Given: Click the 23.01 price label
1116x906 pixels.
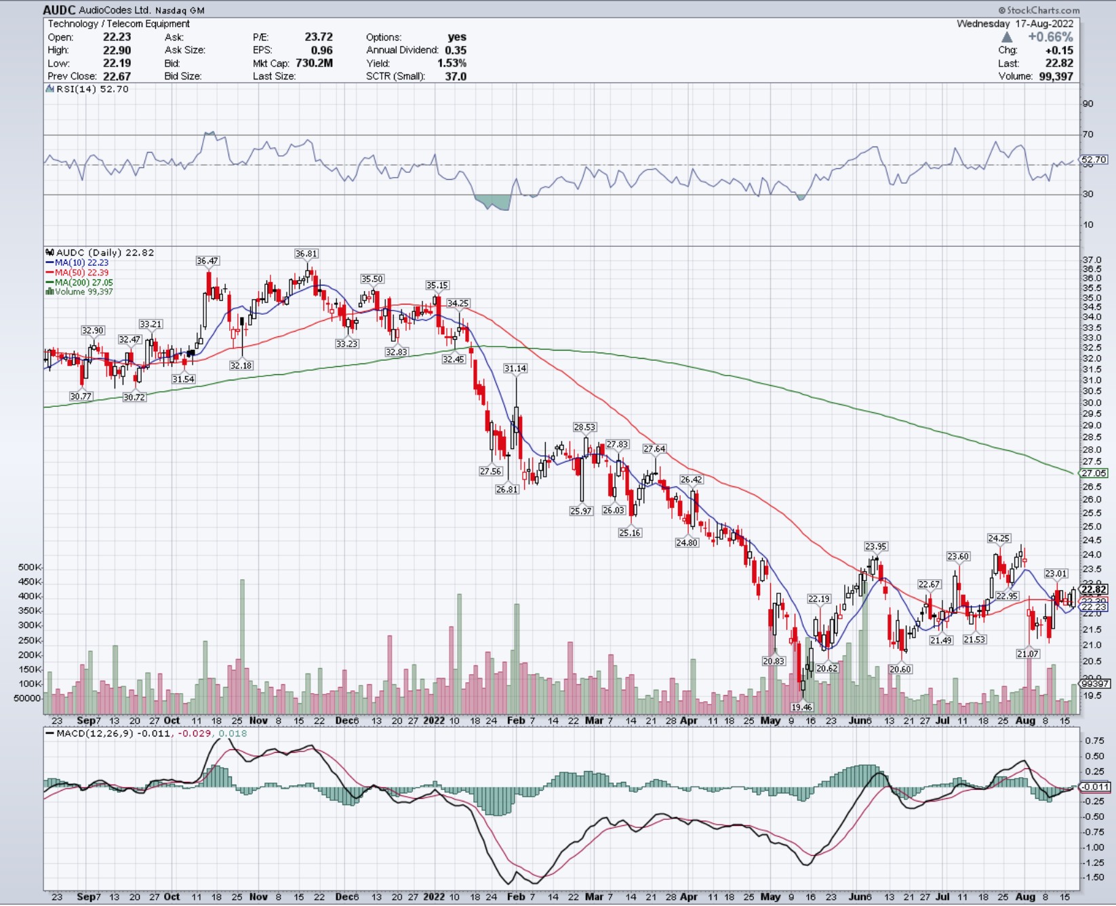Looking at the screenshot, I should point(1056,574).
